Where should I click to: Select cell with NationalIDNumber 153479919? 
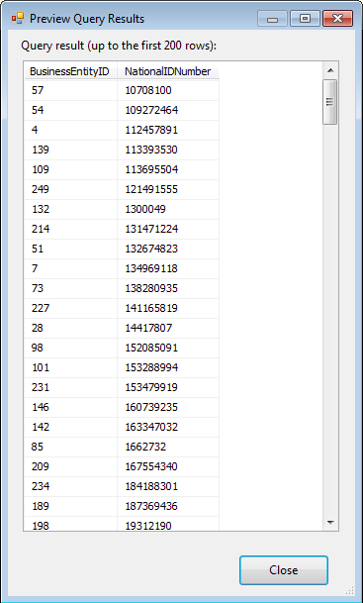pyautogui.click(x=168, y=388)
